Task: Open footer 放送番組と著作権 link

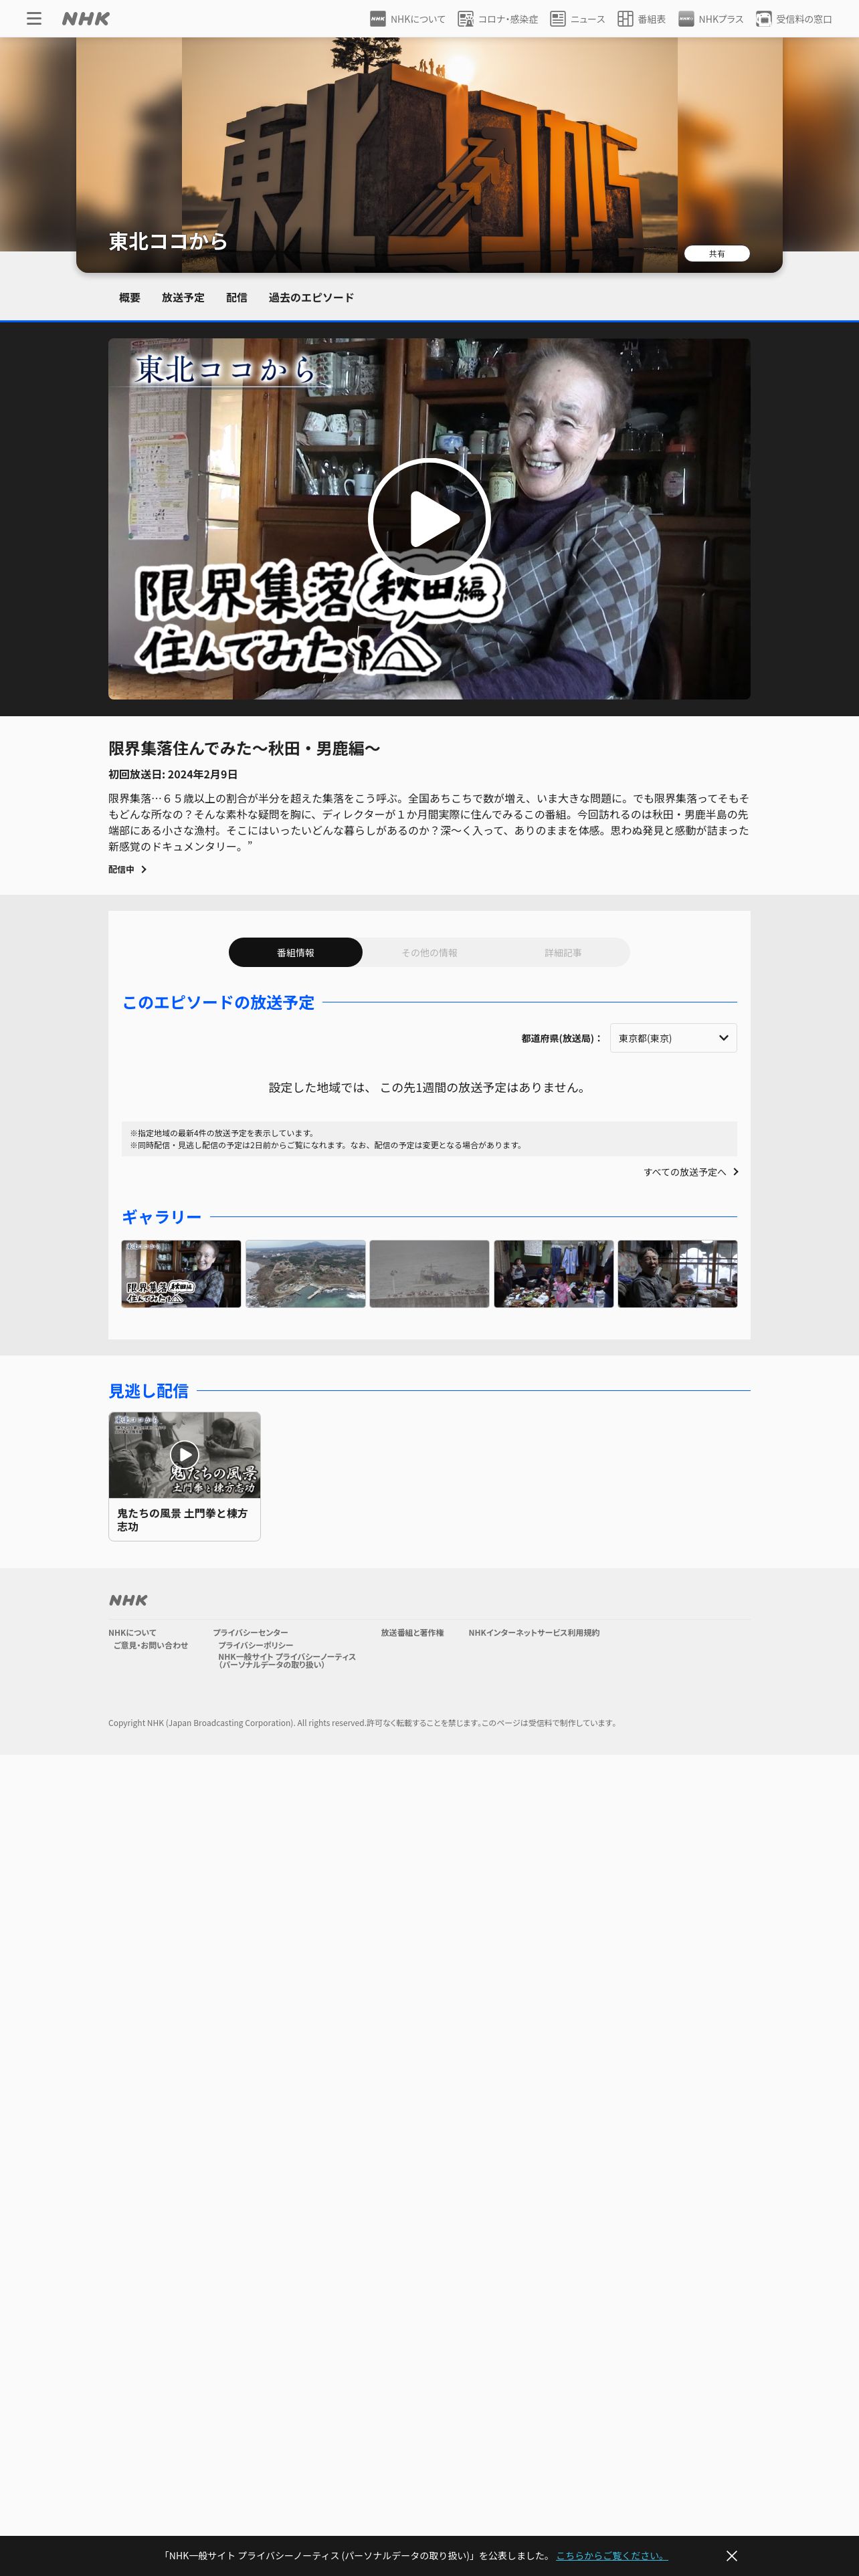Action: [x=412, y=1633]
